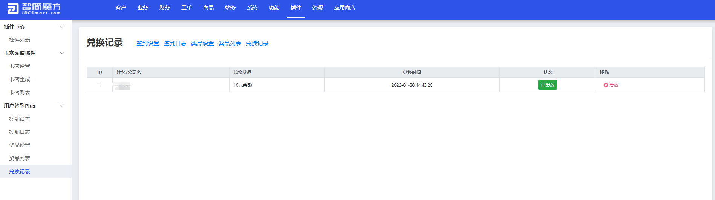
Task: Click the 智简魔方 logo icon
Action: [13, 8]
